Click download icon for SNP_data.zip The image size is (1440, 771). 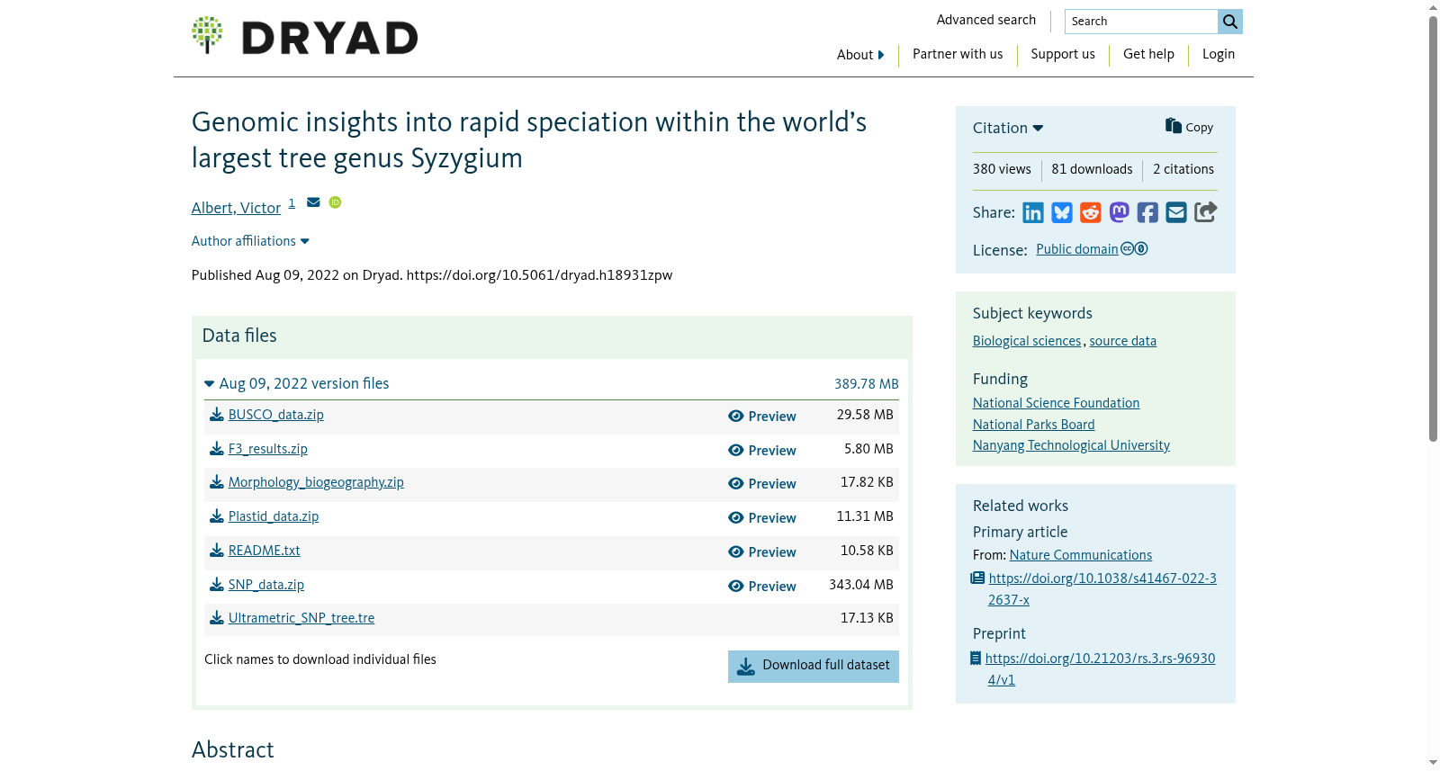coord(217,585)
